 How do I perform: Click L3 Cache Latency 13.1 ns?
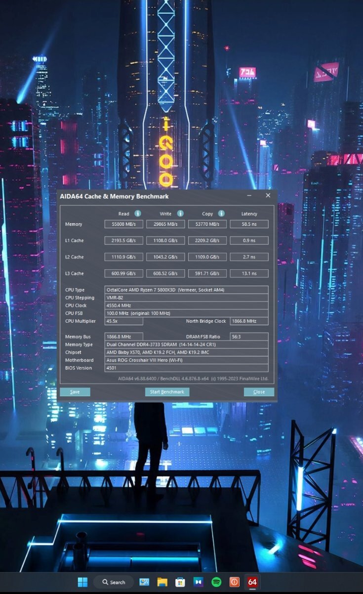click(x=249, y=273)
